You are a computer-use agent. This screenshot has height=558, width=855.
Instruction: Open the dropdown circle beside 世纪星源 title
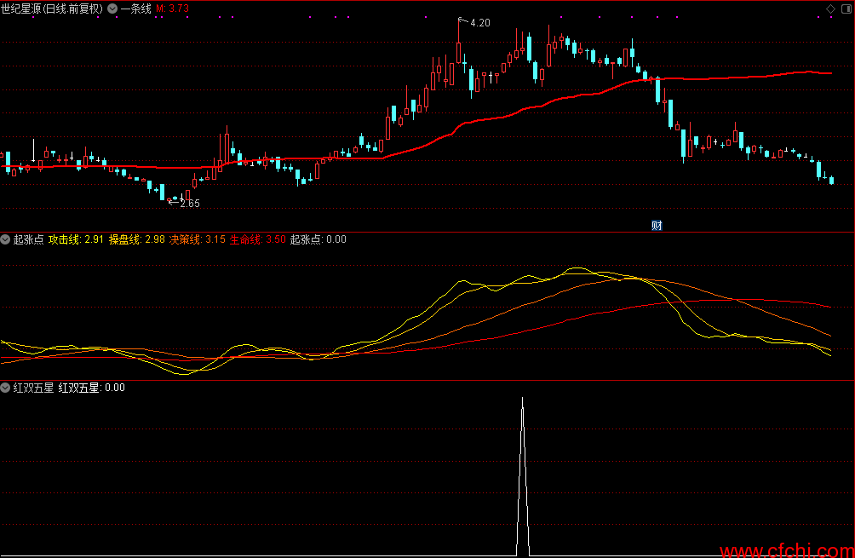[x=112, y=9]
